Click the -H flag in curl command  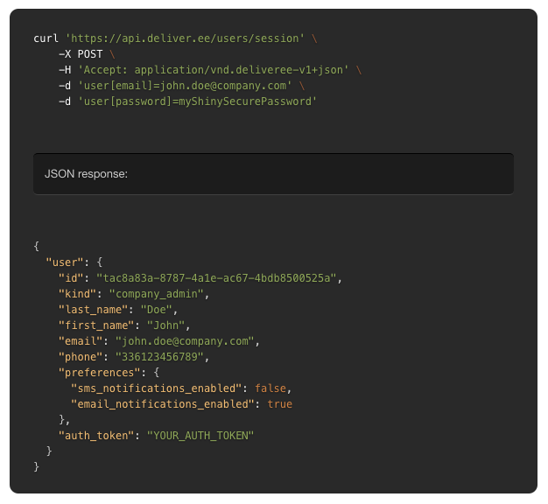pos(65,70)
